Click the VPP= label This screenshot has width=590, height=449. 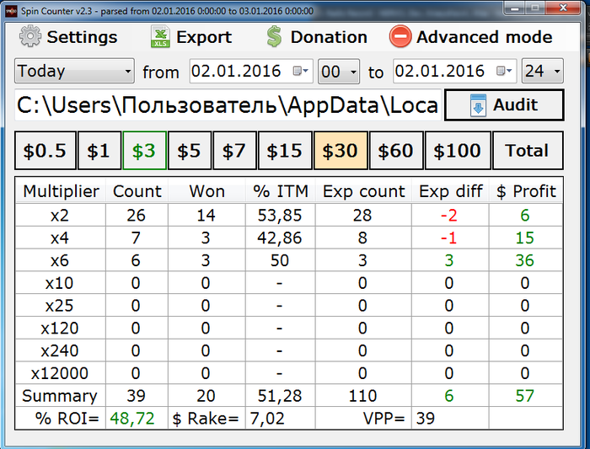point(383,419)
